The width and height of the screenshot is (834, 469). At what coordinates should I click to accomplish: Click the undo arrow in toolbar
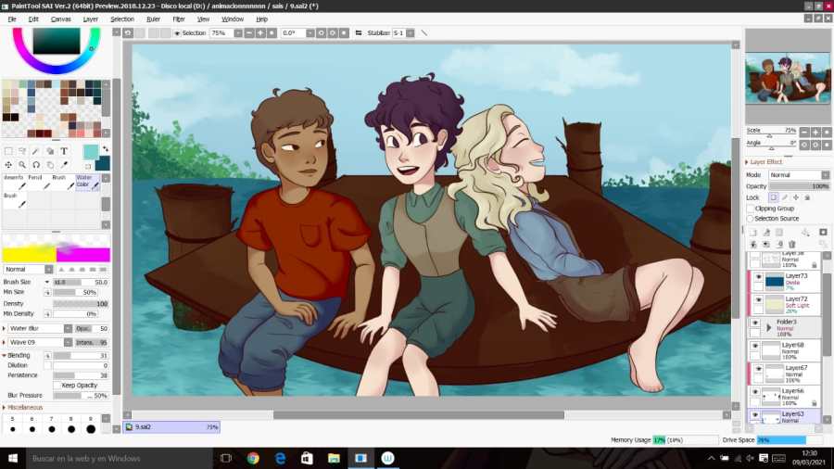[x=128, y=32]
